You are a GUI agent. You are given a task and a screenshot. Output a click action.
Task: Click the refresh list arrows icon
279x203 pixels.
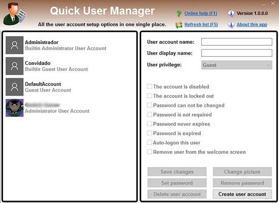pos(179,25)
